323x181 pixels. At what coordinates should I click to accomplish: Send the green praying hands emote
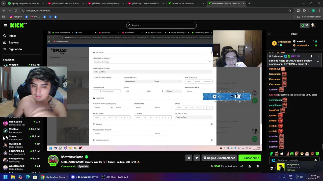pos(272,154)
